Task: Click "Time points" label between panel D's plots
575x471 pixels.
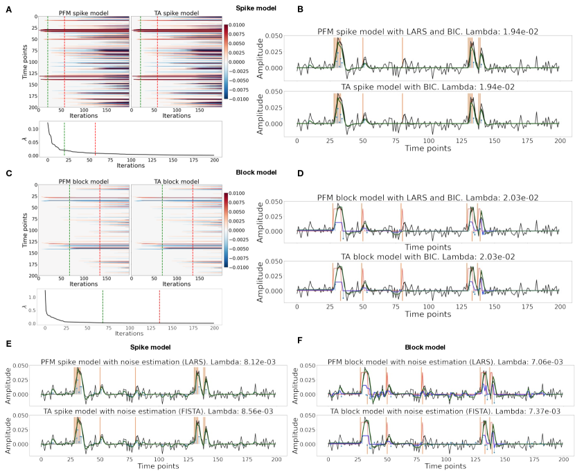Action: (428, 247)
